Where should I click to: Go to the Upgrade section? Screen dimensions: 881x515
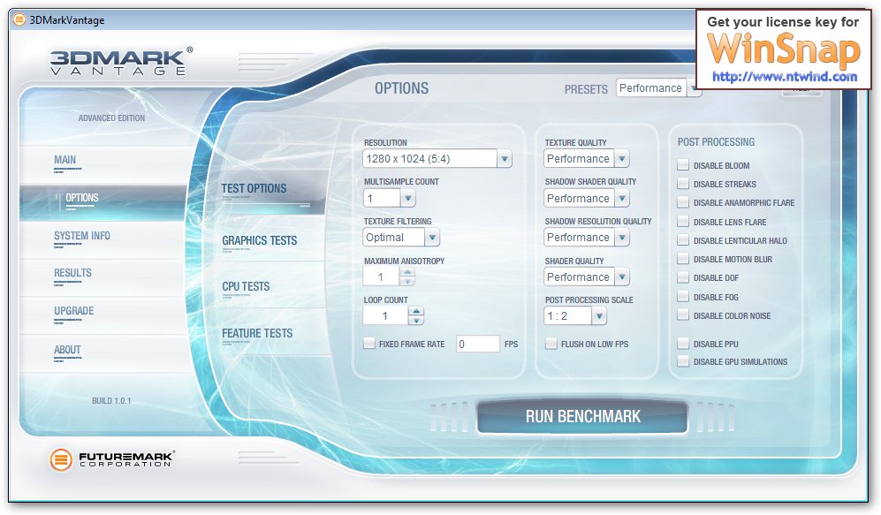click(103, 314)
